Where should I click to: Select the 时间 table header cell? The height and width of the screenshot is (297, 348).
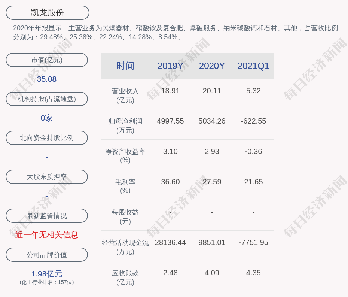point(125,66)
